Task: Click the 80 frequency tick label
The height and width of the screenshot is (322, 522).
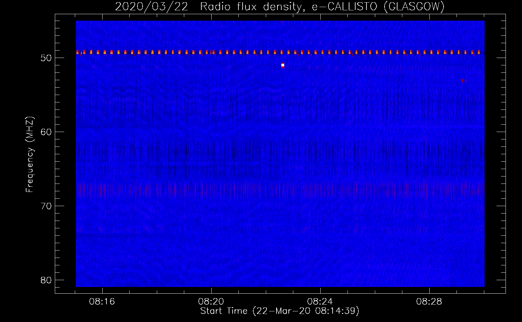Action: (46, 280)
